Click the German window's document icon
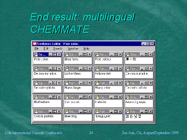Image resolution: width=187 pixels, height=140 pixels. (x=36, y=98)
